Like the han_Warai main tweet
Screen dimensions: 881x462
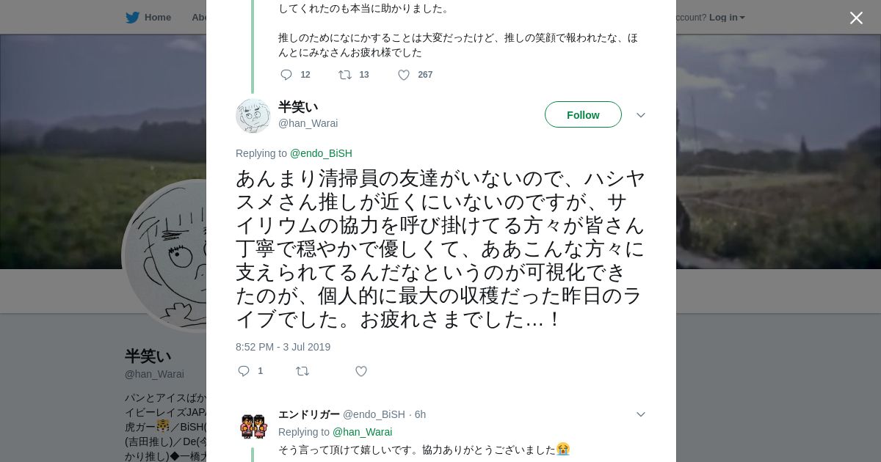coord(361,371)
